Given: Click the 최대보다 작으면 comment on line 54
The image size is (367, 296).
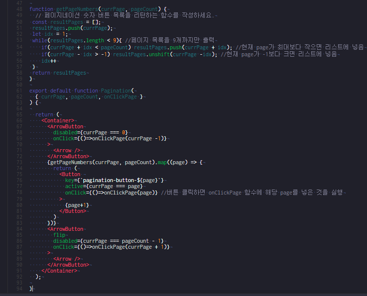Looking at the screenshot, I should (x=299, y=47).
